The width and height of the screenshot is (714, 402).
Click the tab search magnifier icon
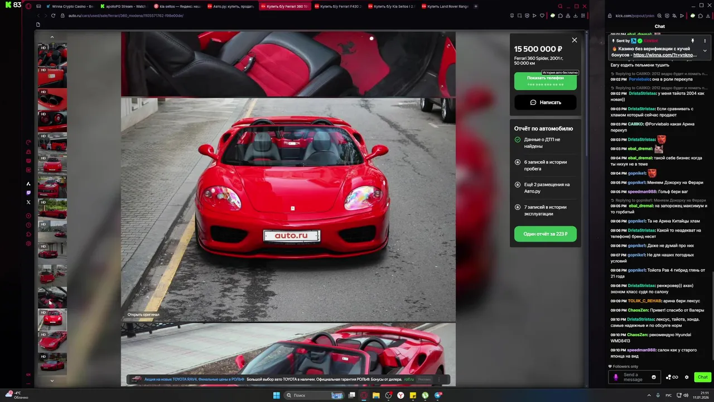pyautogui.click(x=560, y=6)
